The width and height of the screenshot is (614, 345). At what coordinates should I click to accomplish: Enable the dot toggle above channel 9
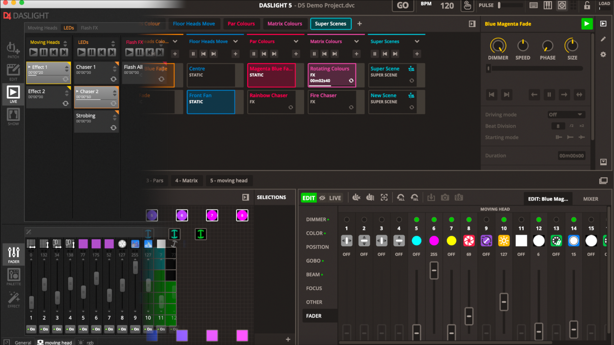coord(486,220)
